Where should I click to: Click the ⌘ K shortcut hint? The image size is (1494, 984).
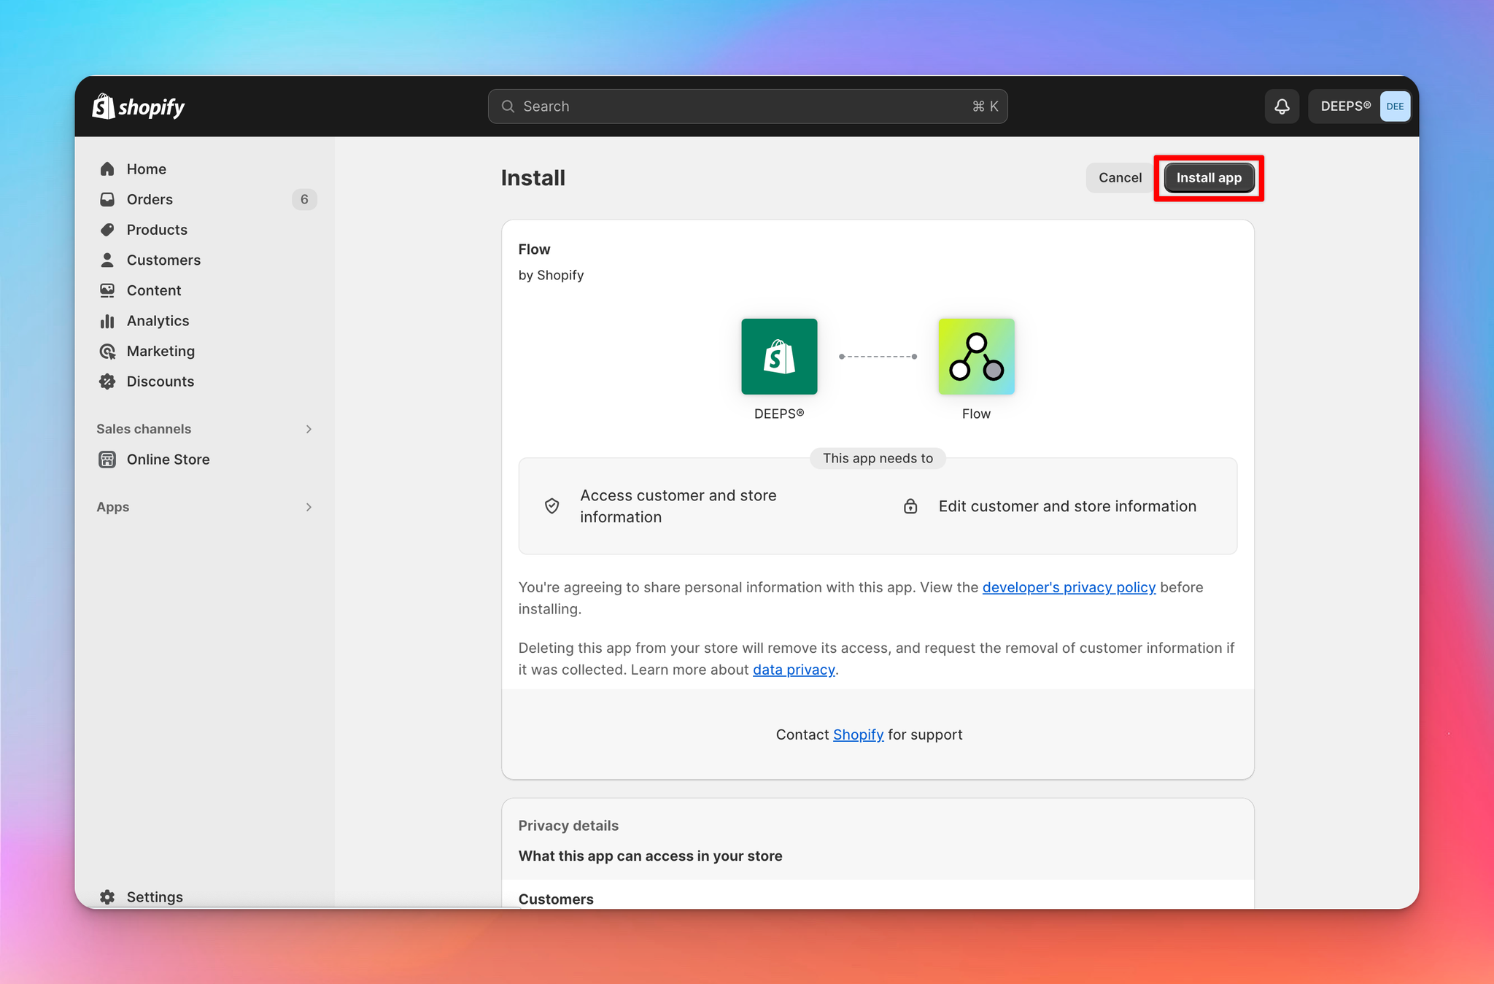pos(985,106)
